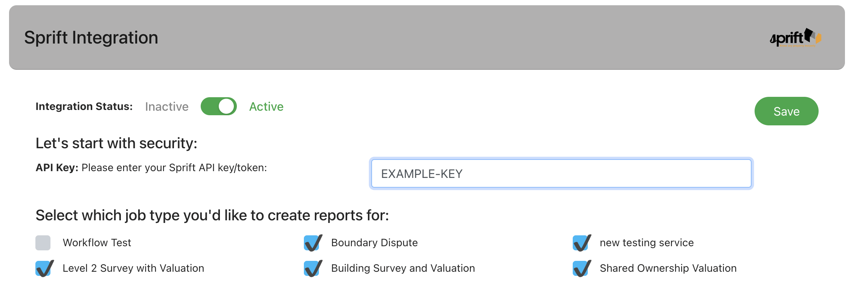Toggle the Integration Status switch
854x283 pixels.
tap(219, 106)
